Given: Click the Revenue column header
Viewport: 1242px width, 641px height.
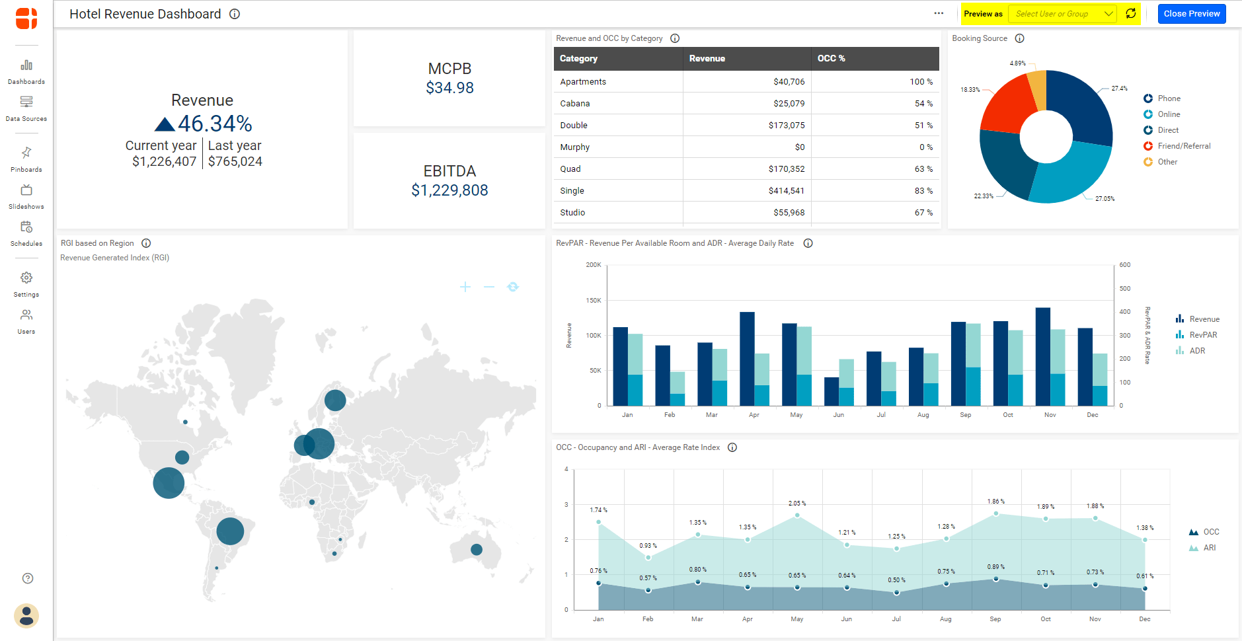Looking at the screenshot, I should [707, 59].
